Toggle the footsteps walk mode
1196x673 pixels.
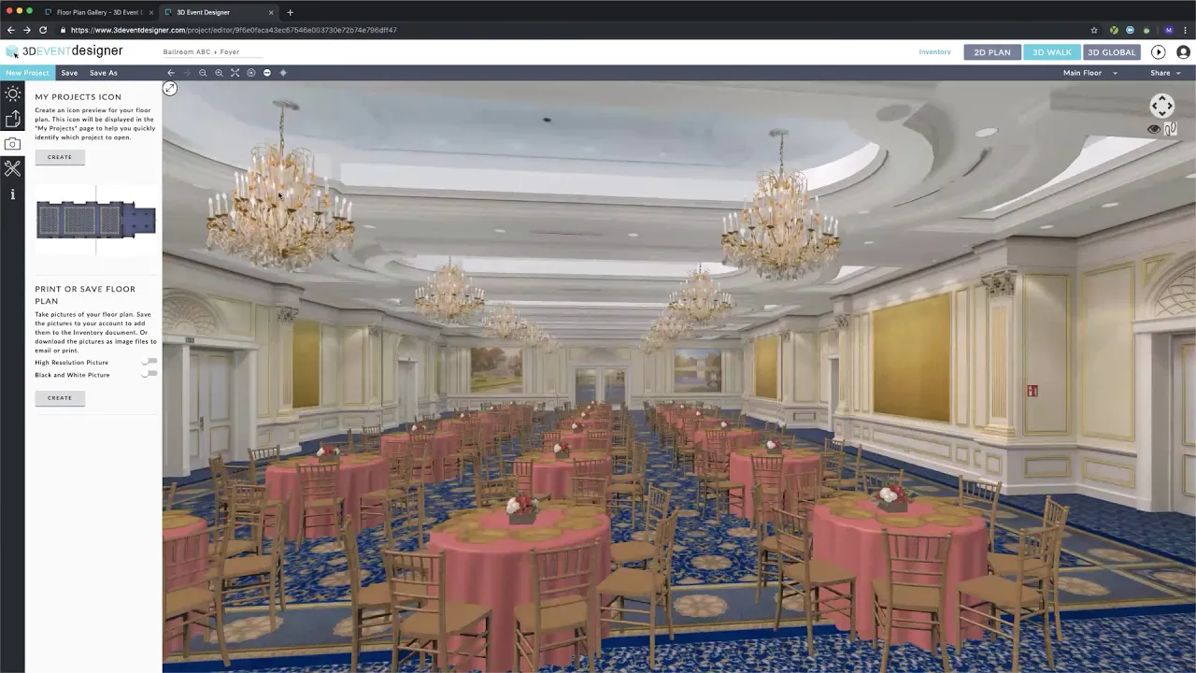1170,129
